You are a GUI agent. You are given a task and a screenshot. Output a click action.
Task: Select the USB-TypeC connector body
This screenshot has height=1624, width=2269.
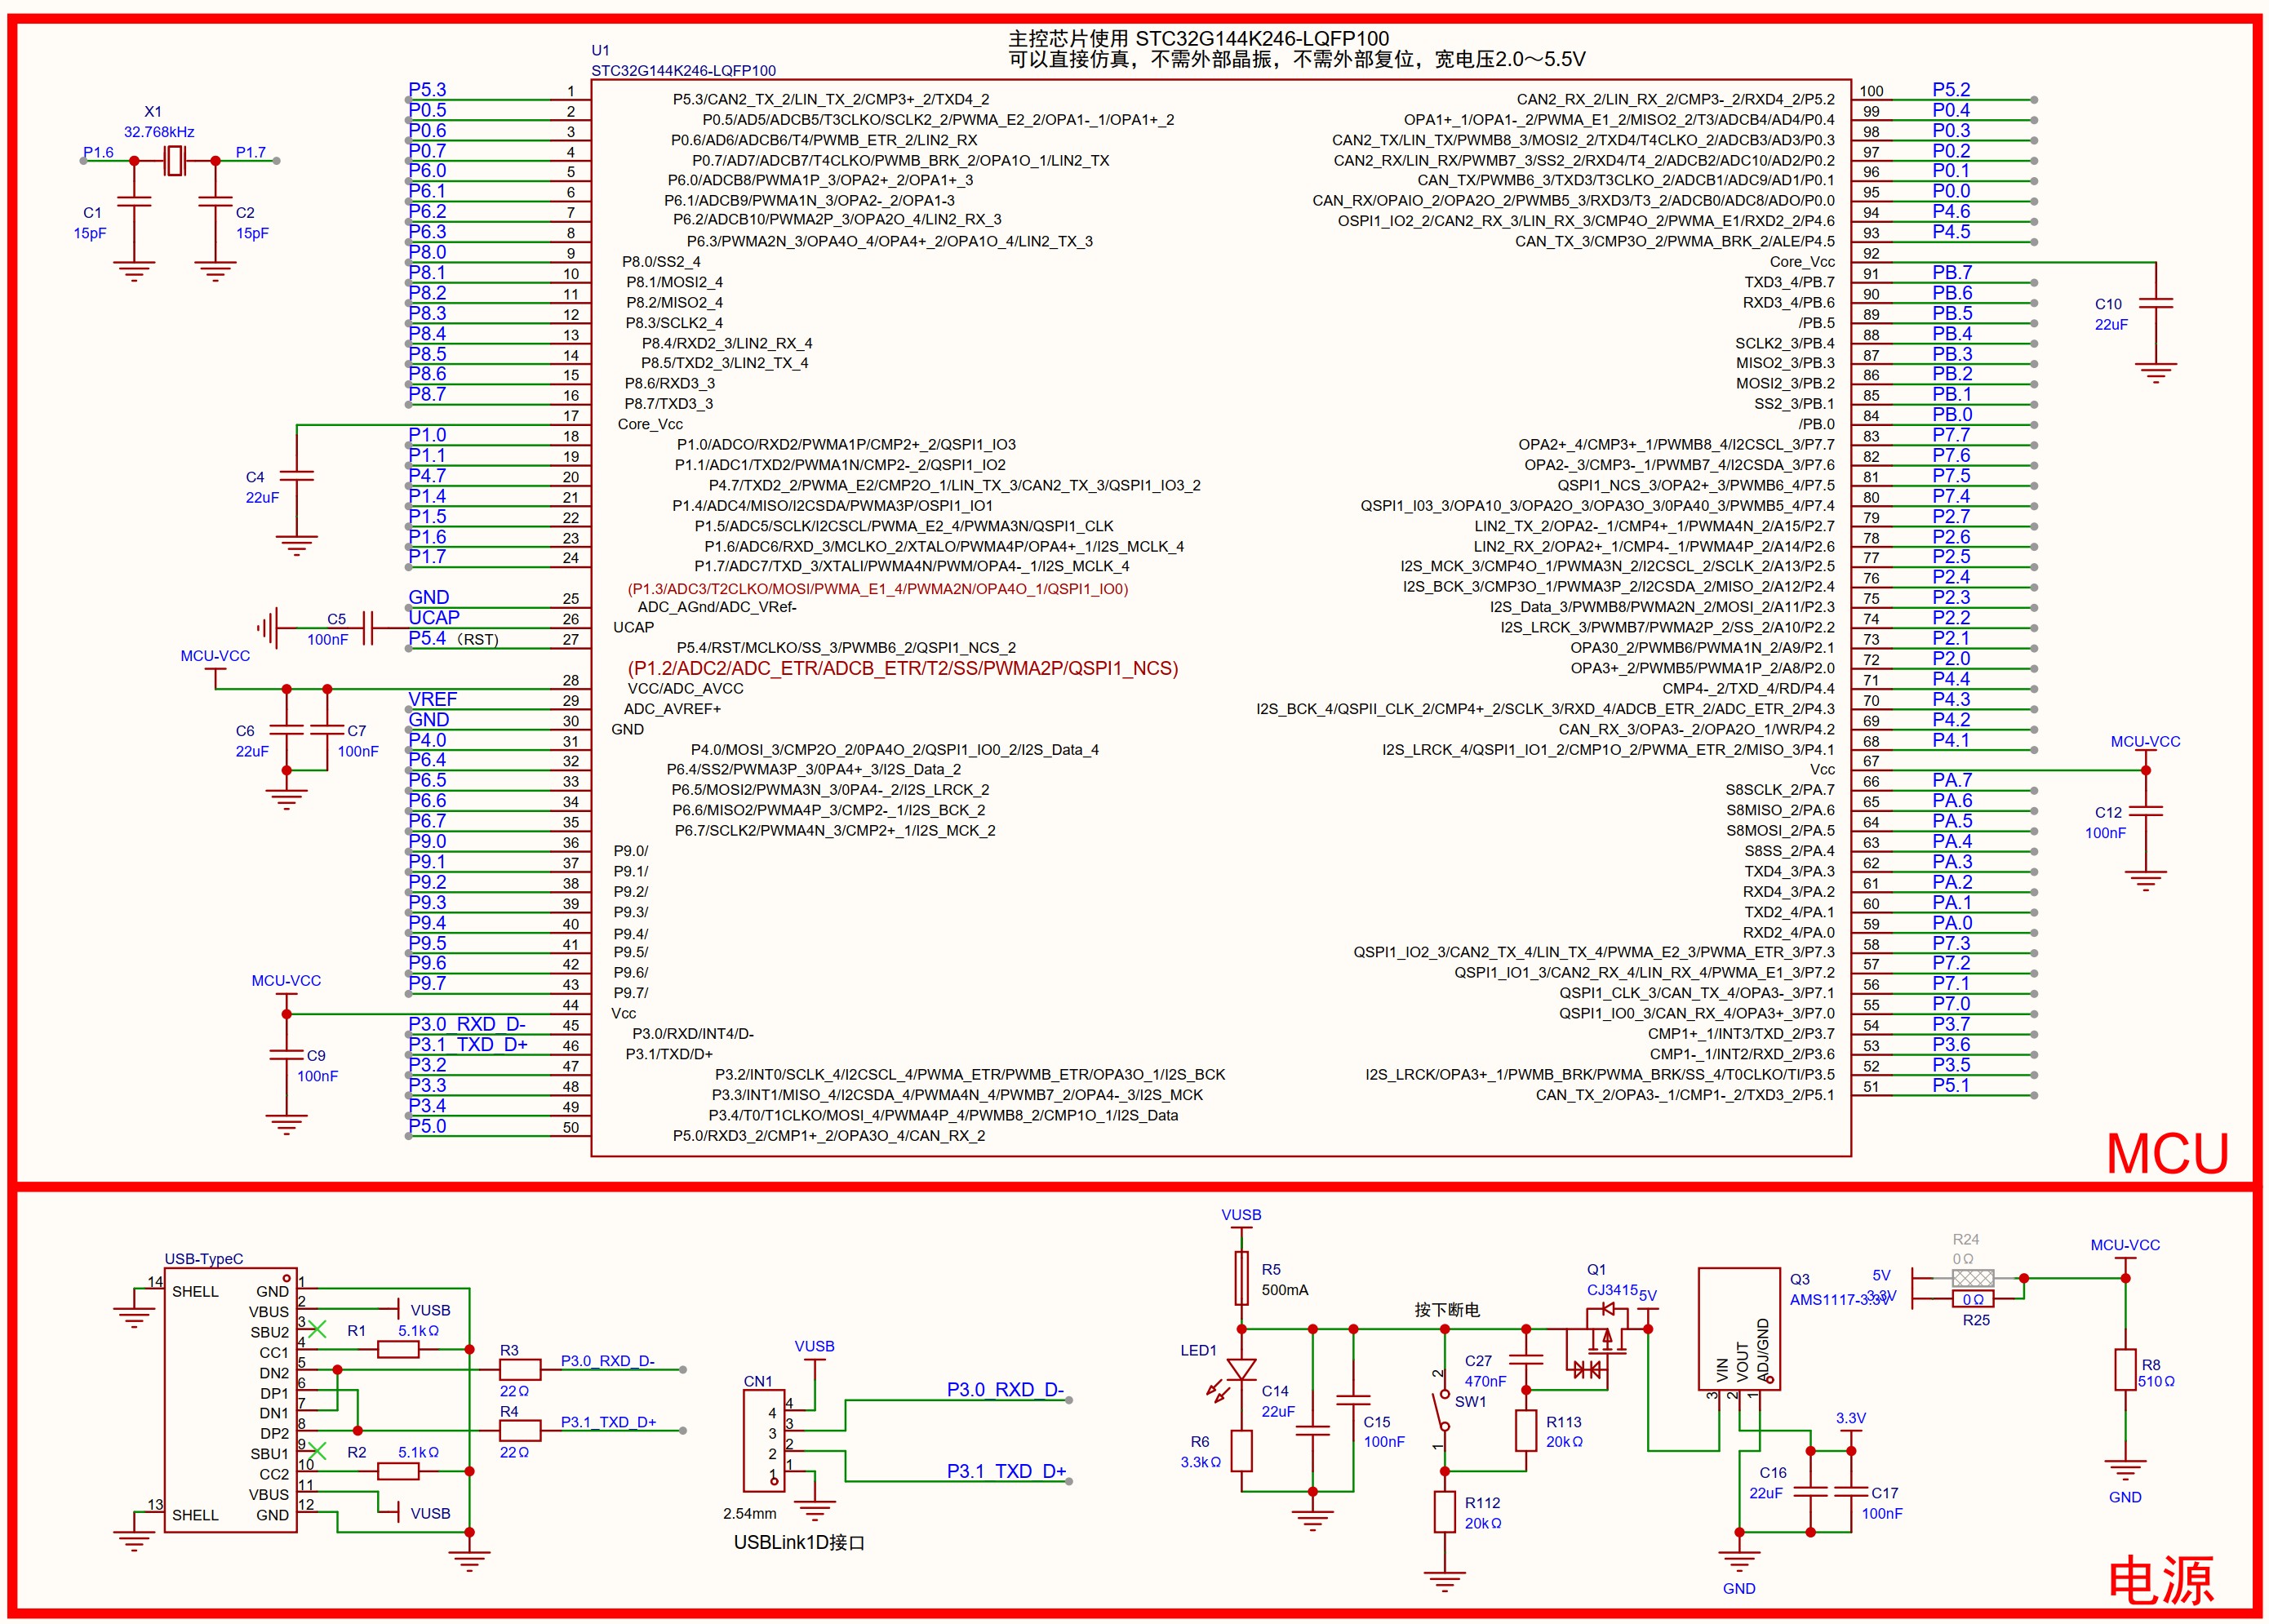coord(230,1400)
